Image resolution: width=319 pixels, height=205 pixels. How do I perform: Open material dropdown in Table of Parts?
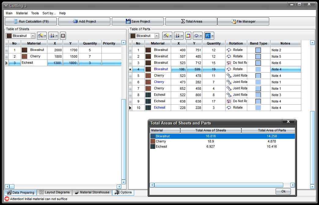point(156,36)
